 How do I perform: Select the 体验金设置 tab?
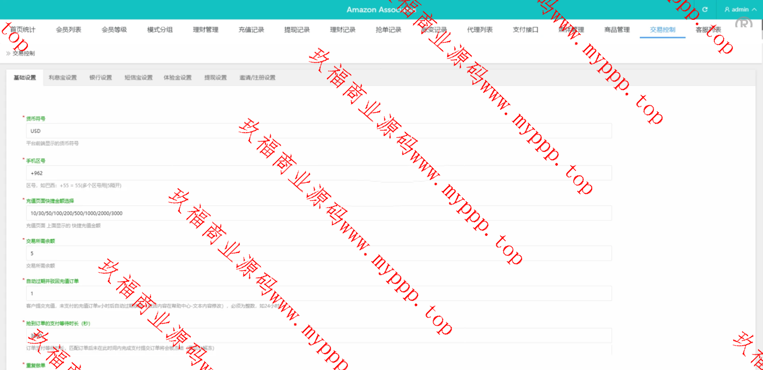pyautogui.click(x=177, y=77)
